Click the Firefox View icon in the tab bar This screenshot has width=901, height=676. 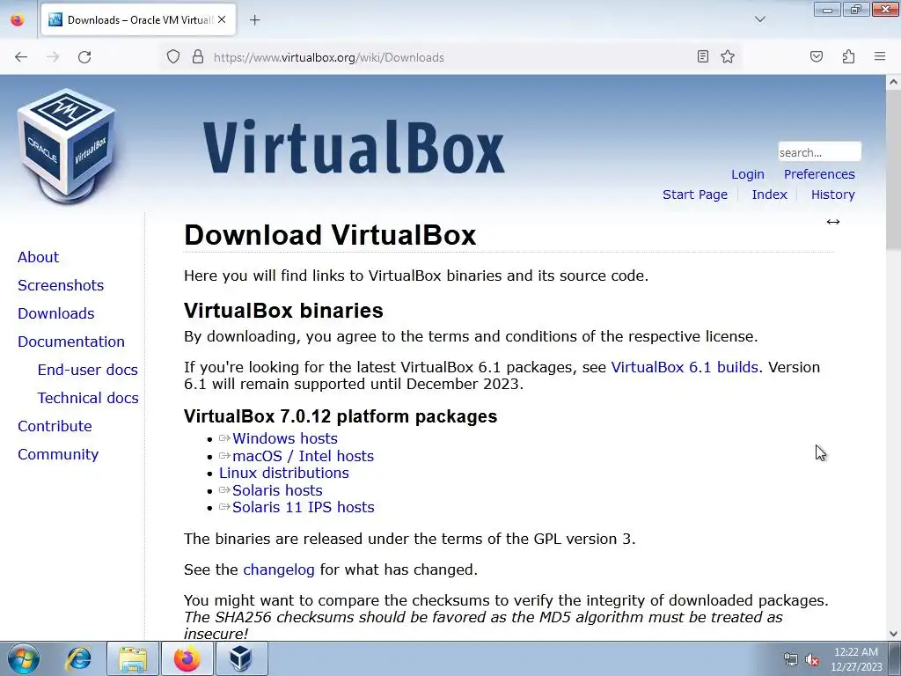click(x=18, y=20)
